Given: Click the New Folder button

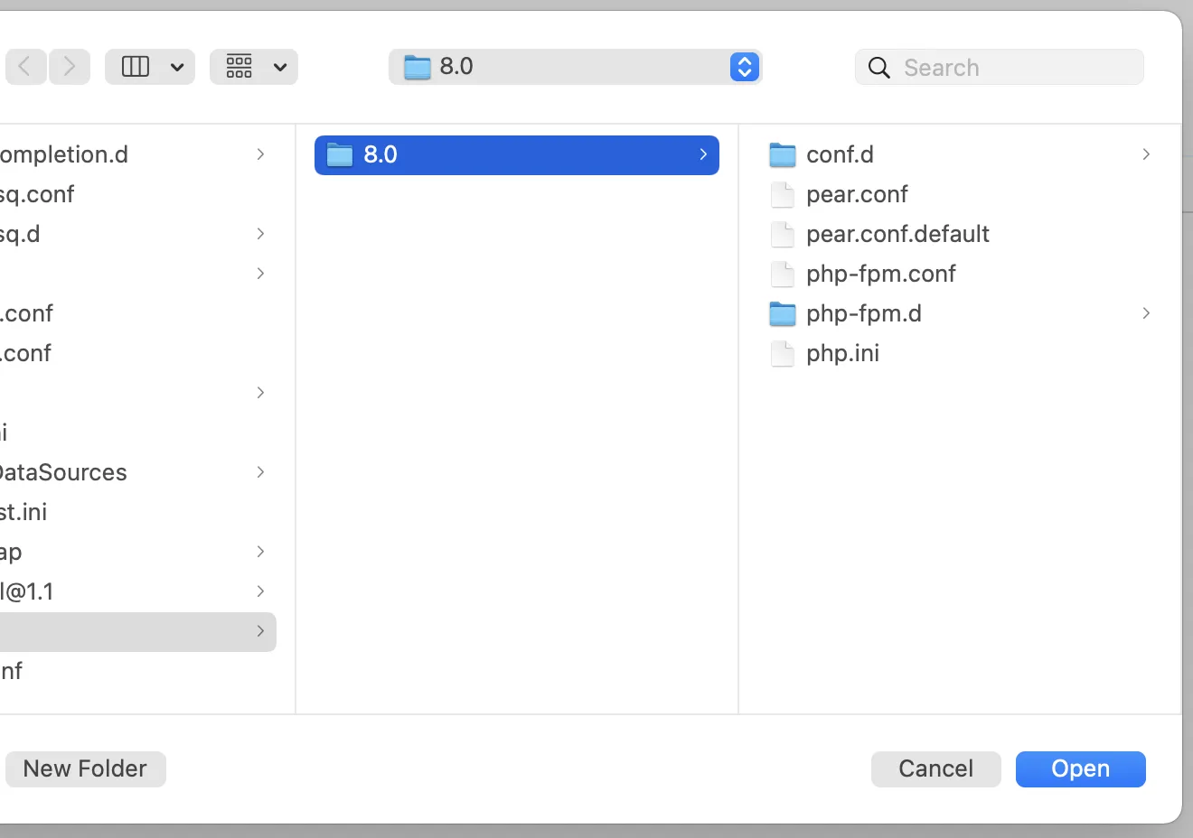Looking at the screenshot, I should pos(85,769).
